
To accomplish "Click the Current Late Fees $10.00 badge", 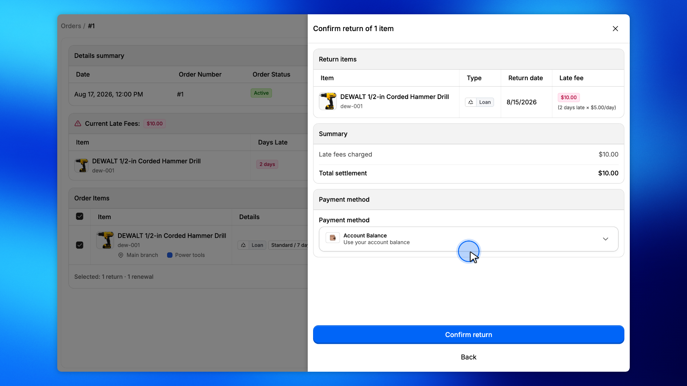I will pyautogui.click(x=155, y=124).
